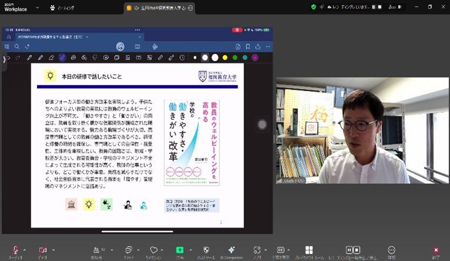
Task: Click the AI Companion sparkle in title bar
Action: coord(321,7)
